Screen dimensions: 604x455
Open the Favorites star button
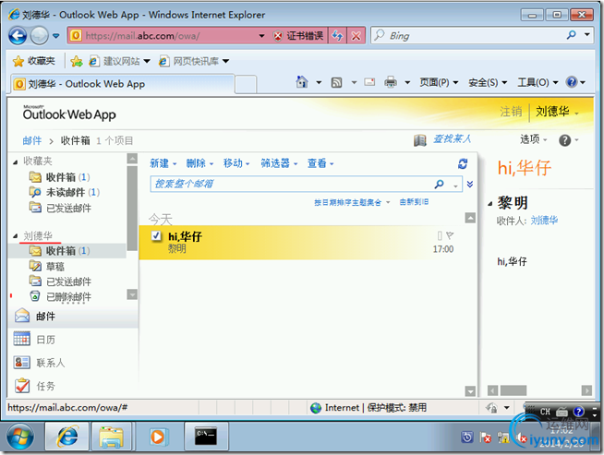pyautogui.click(x=34, y=61)
